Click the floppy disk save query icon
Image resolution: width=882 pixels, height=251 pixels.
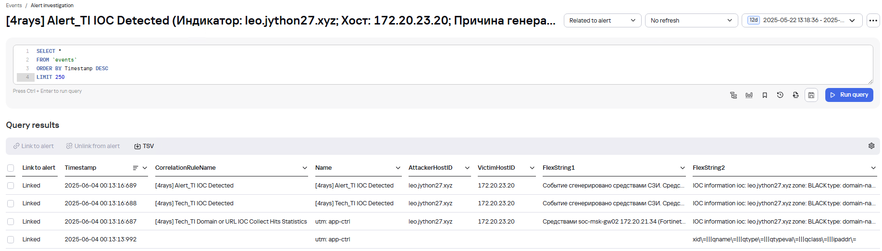point(811,95)
